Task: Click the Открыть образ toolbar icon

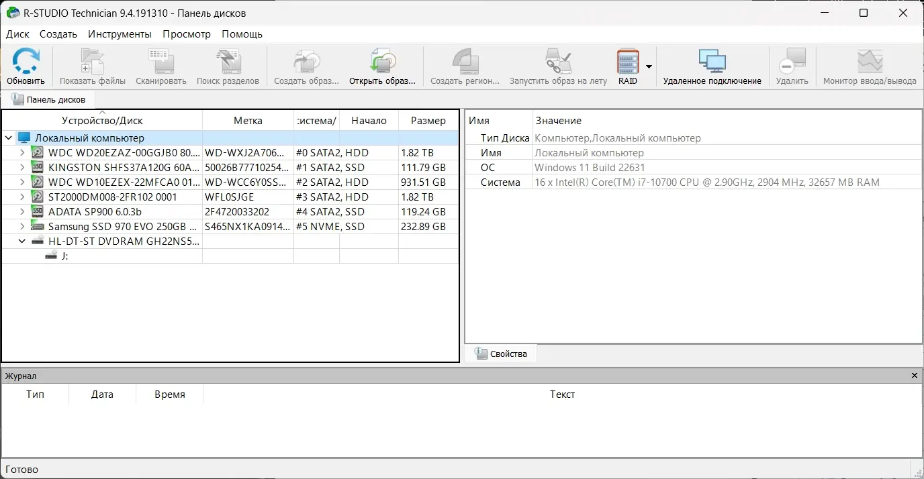Action: (x=382, y=65)
